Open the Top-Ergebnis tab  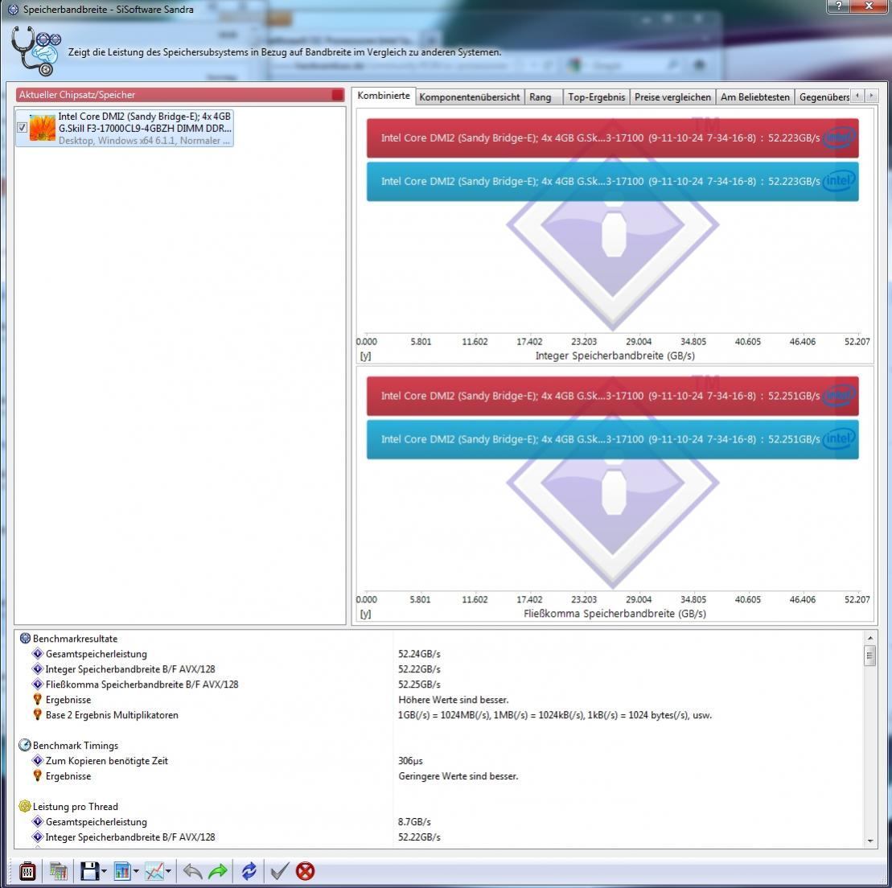pos(596,97)
